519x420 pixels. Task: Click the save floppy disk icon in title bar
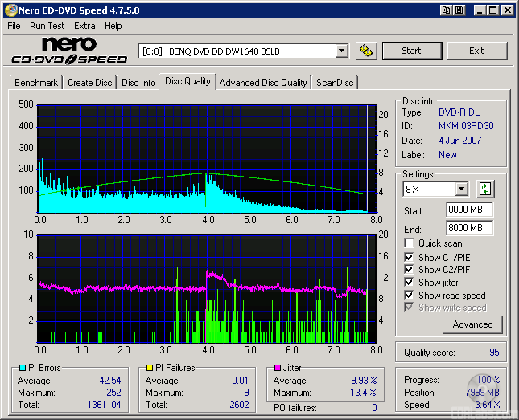(459, 10)
